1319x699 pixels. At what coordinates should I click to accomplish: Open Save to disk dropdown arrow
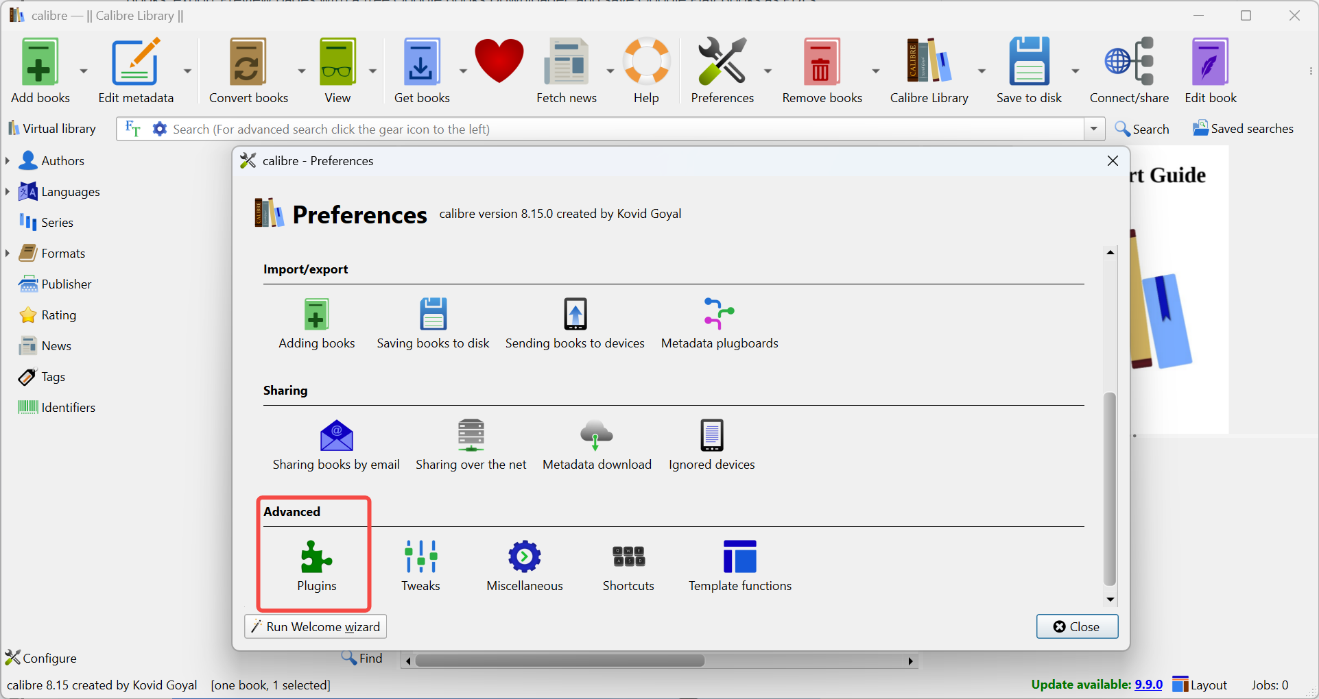[1075, 71]
